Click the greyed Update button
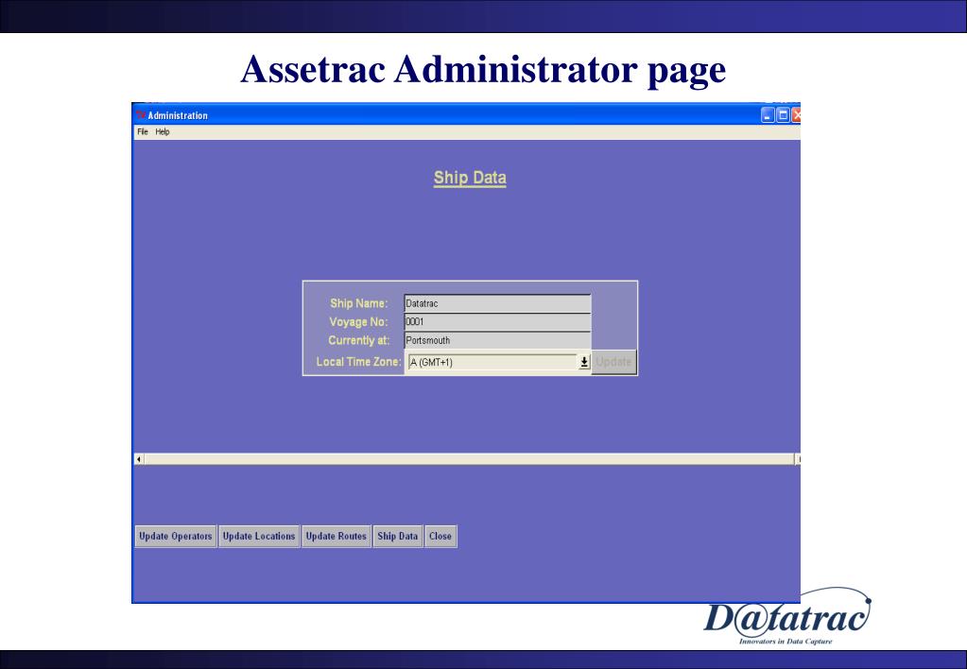967x669 pixels. pos(613,362)
